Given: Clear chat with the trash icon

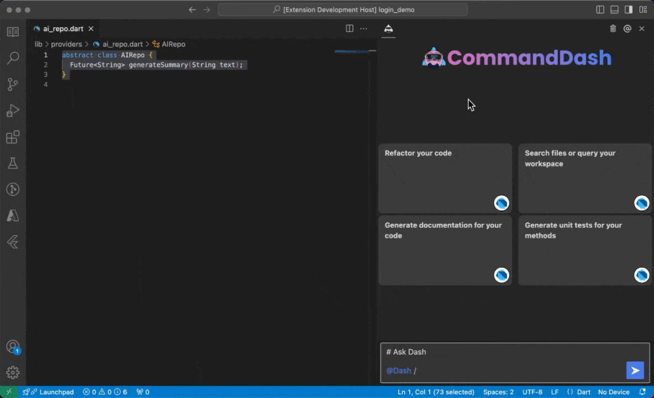Looking at the screenshot, I should point(613,28).
